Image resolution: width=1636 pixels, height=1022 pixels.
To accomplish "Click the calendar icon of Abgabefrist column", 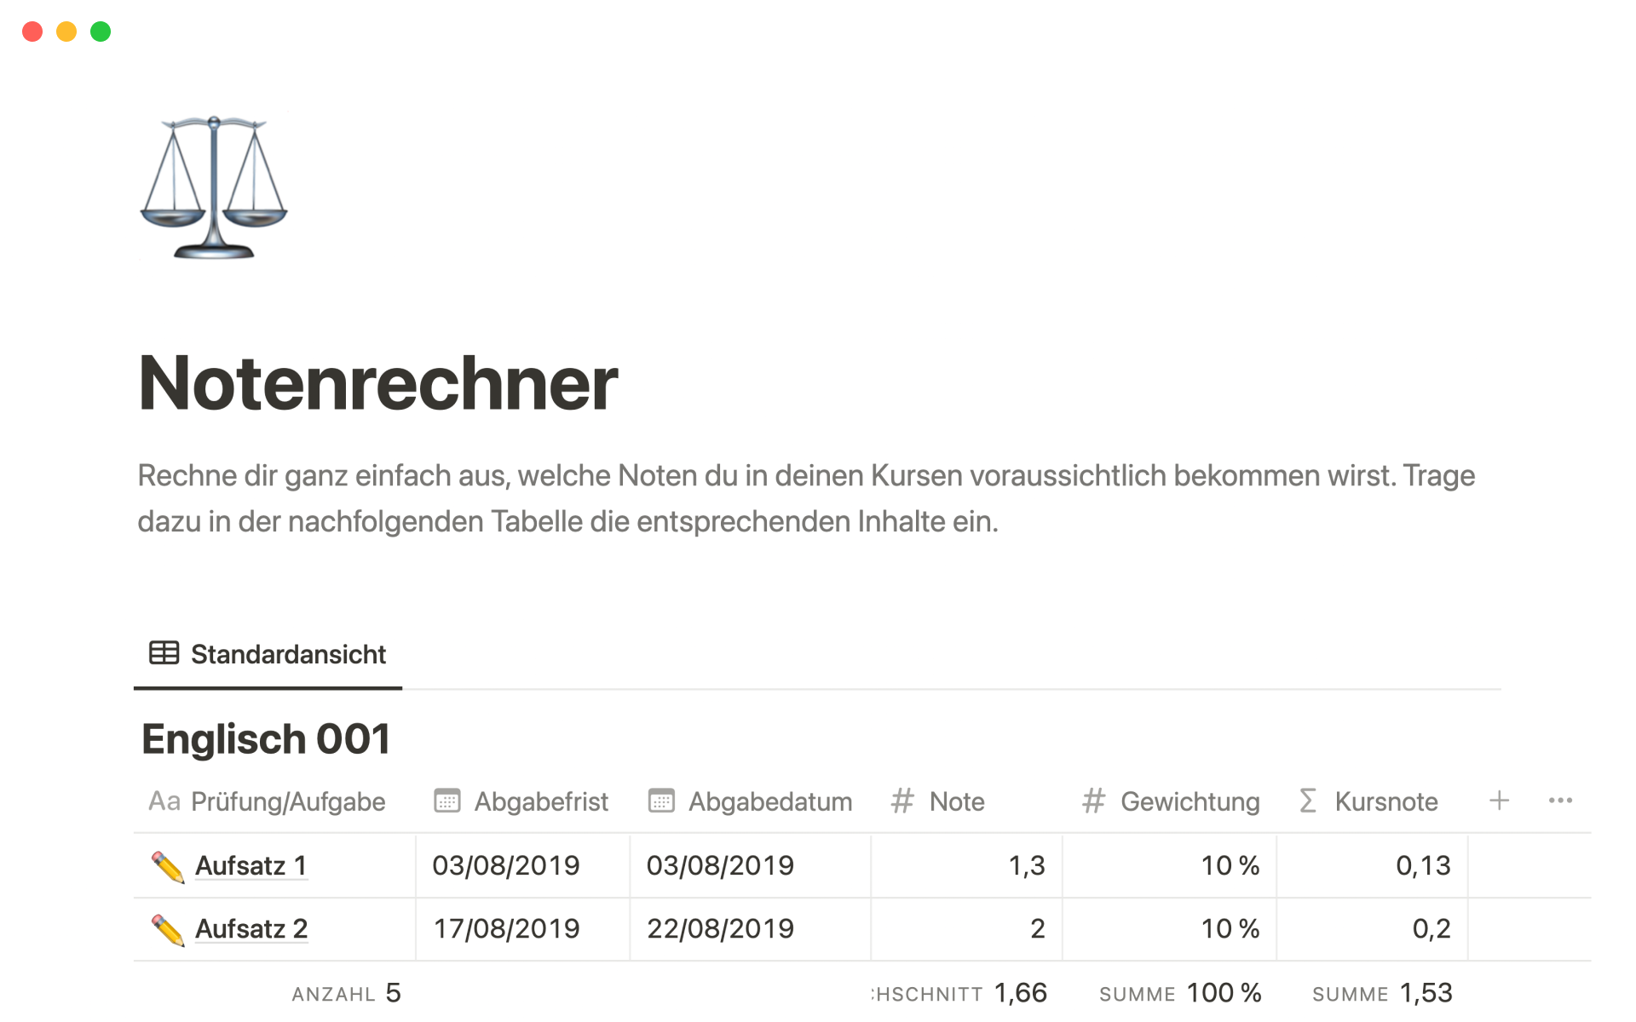I will pos(447,801).
